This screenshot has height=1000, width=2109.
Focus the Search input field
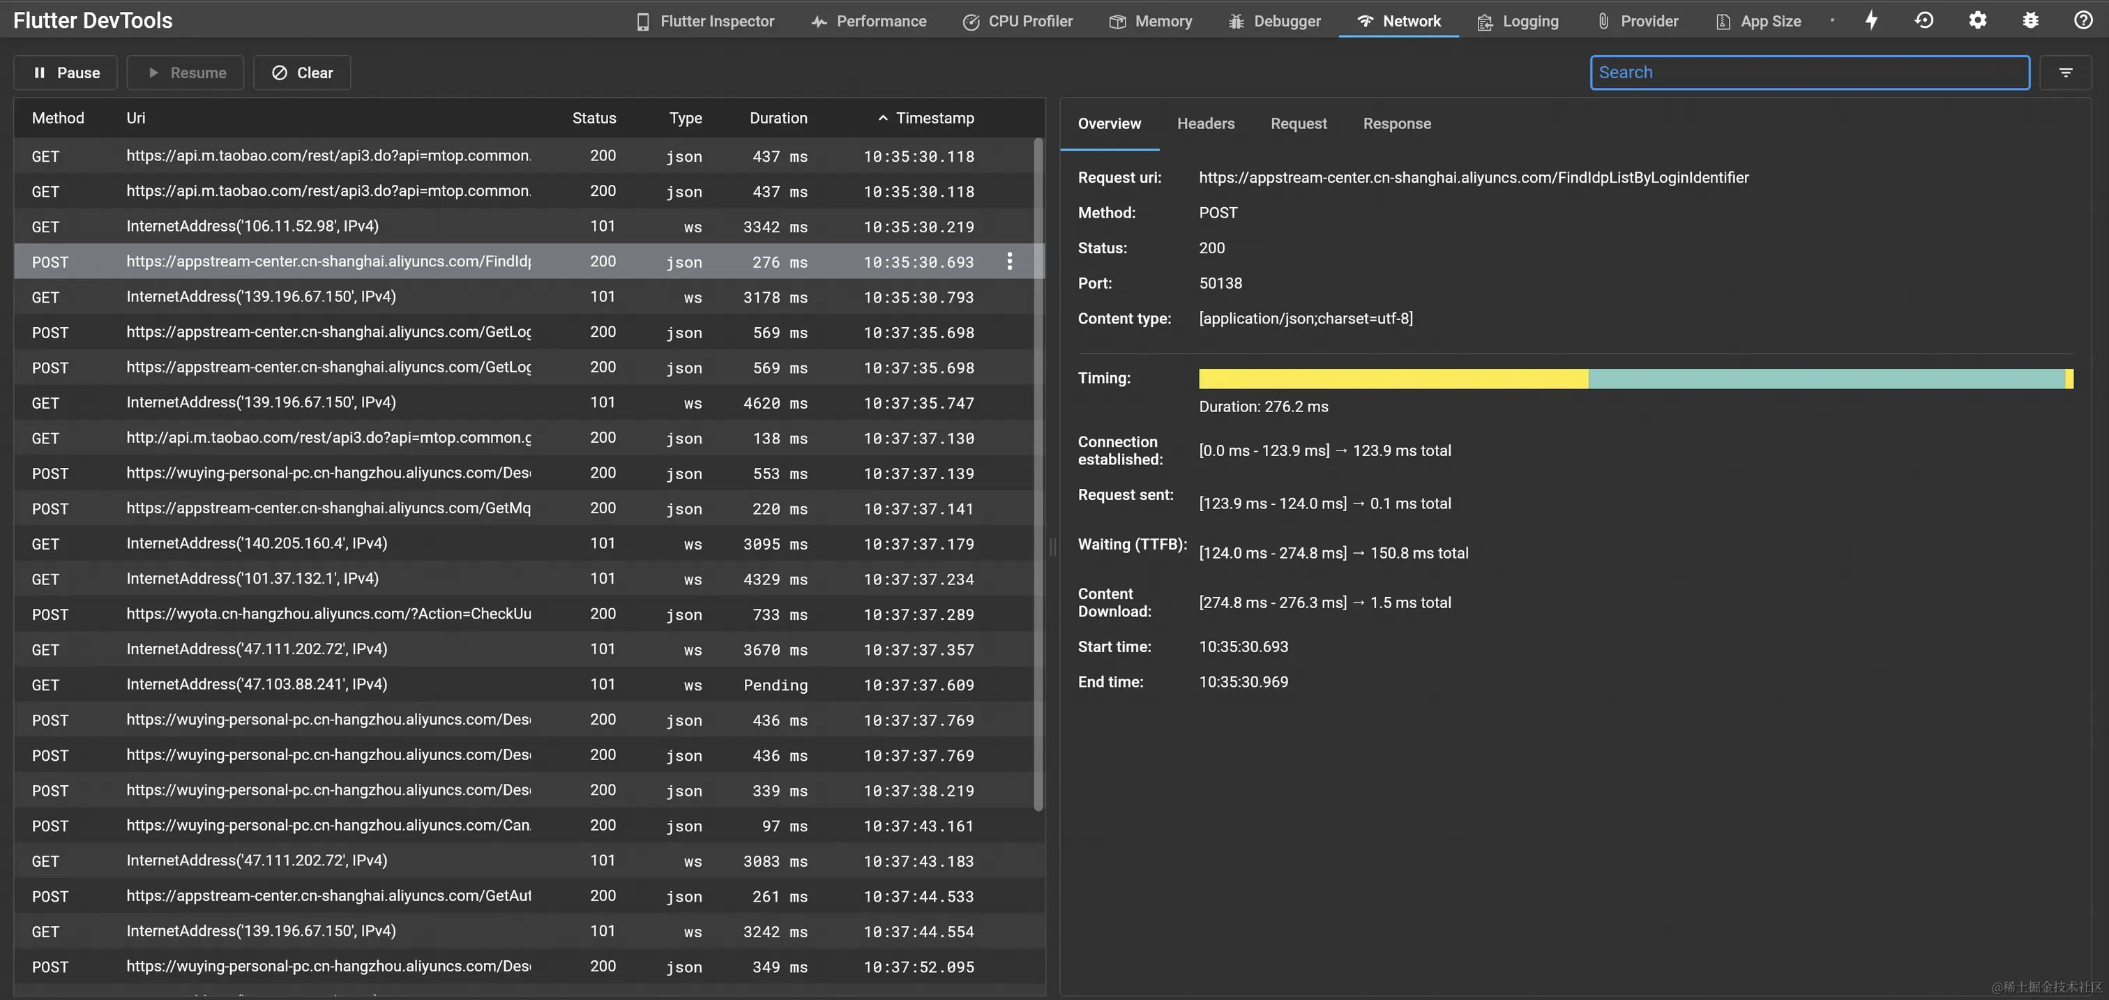(x=1809, y=73)
